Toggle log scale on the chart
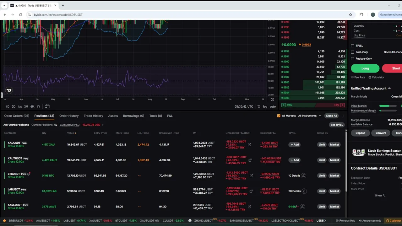 click(265, 107)
